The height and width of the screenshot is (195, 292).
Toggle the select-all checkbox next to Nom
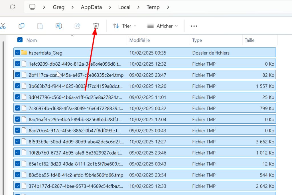click(20, 40)
